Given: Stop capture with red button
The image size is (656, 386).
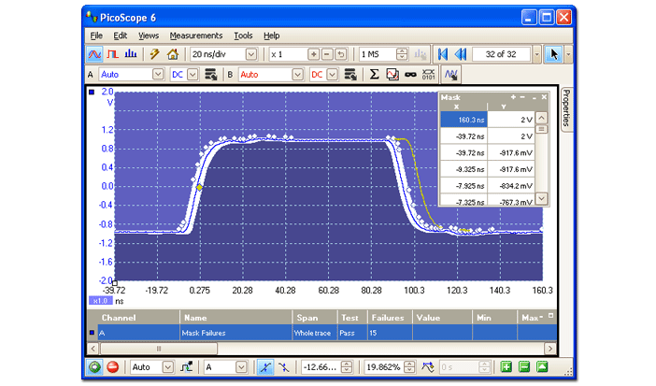Looking at the screenshot, I should (112, 367).
